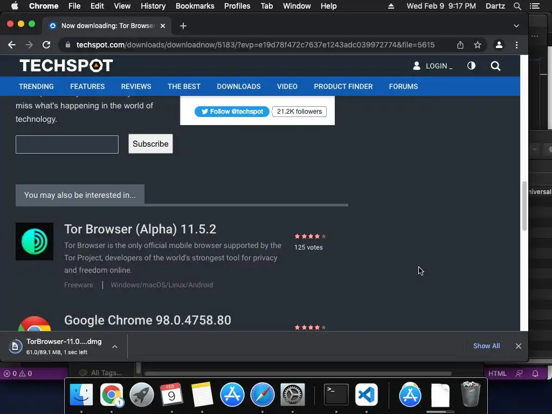Open the Chrome three-dot menu
The image size is (552, 414).
[516, 45]
